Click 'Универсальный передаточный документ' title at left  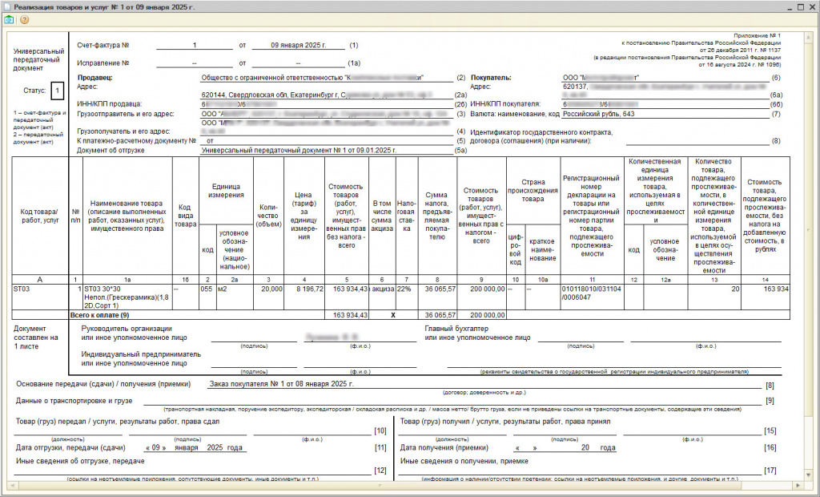(x=38, y=59)
